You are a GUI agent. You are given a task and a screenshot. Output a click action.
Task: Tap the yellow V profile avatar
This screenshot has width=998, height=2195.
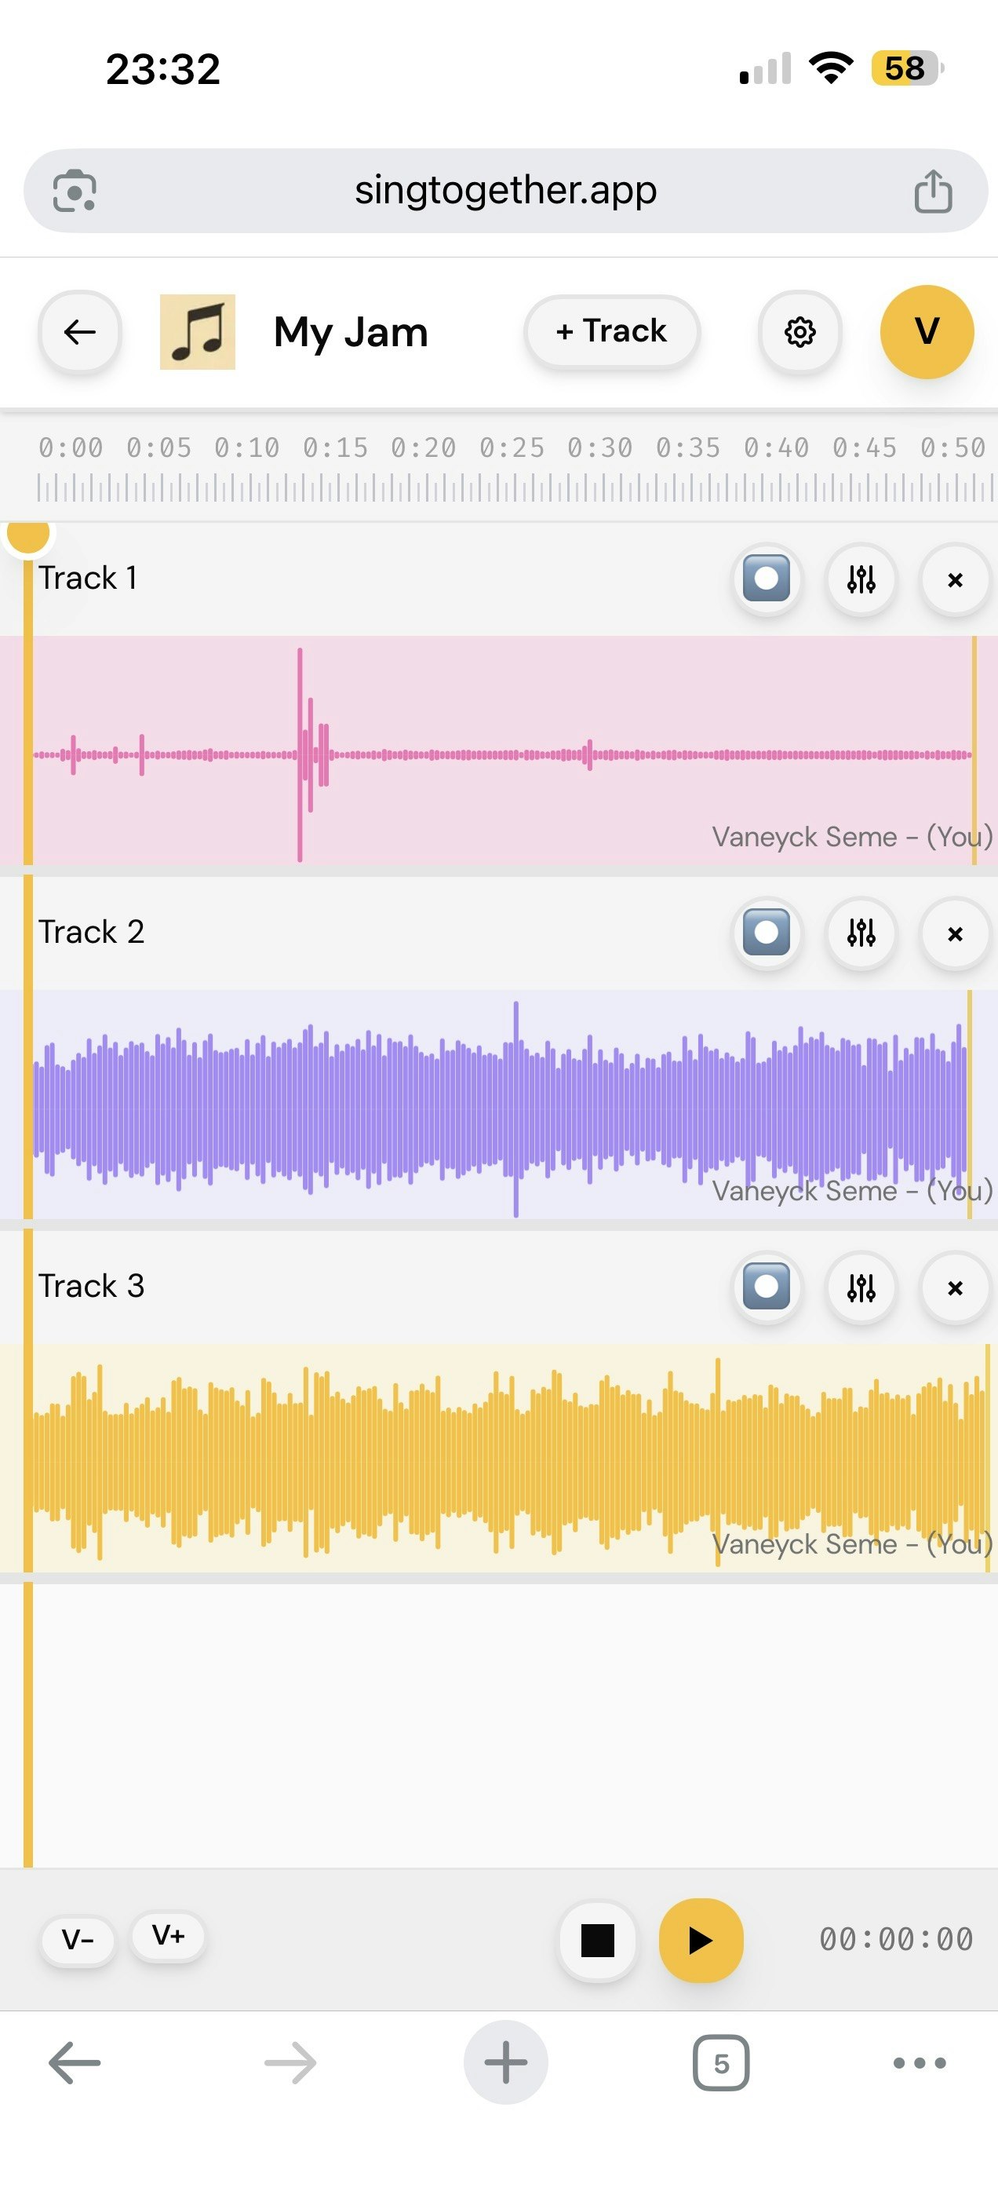pos(927,332)
